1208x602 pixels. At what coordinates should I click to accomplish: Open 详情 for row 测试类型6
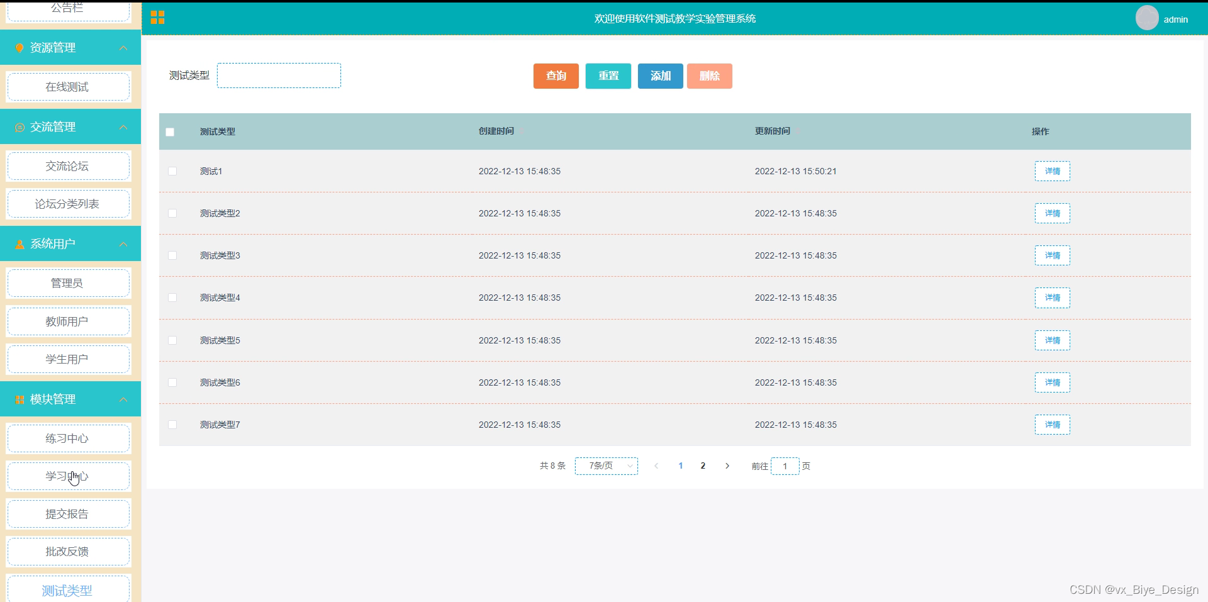point(1053,382)
